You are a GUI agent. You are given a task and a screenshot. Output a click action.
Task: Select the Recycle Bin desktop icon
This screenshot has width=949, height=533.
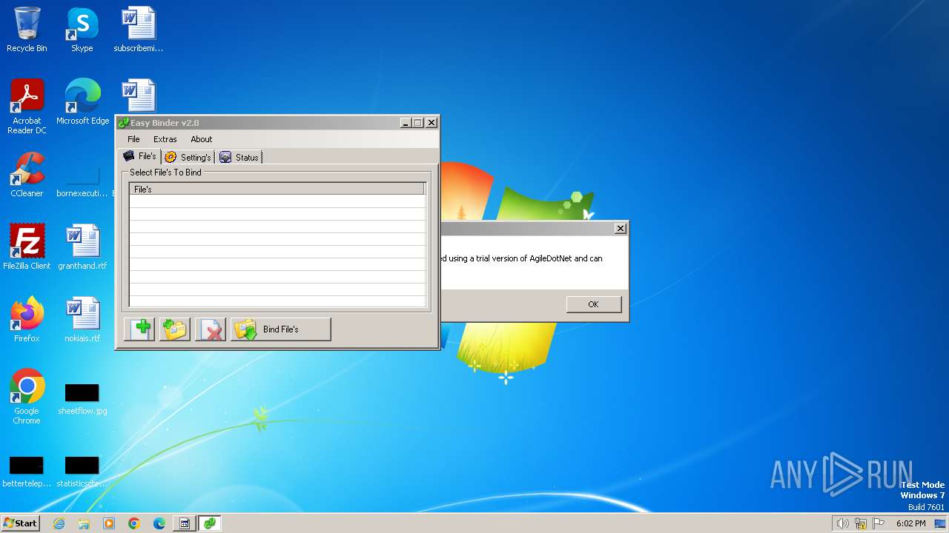27,30
